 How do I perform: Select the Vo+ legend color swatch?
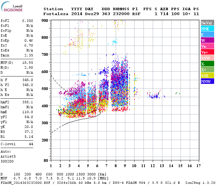coord(207,52)
